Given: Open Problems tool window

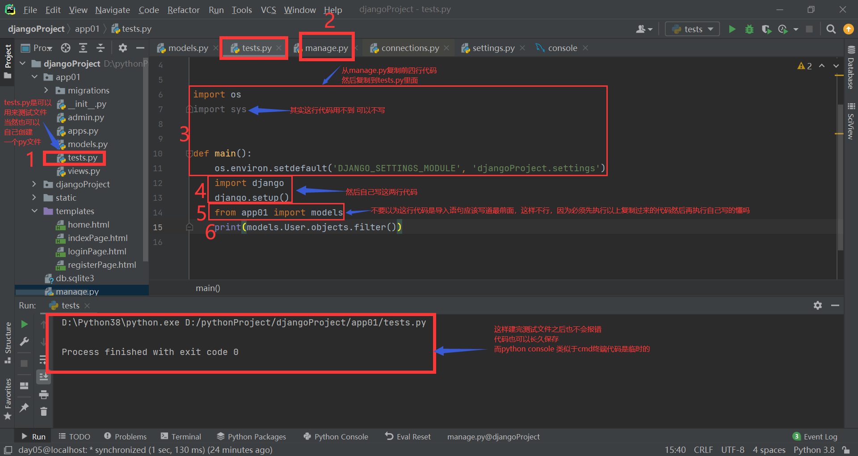Looking at the screenshot, I should [125, 437].
